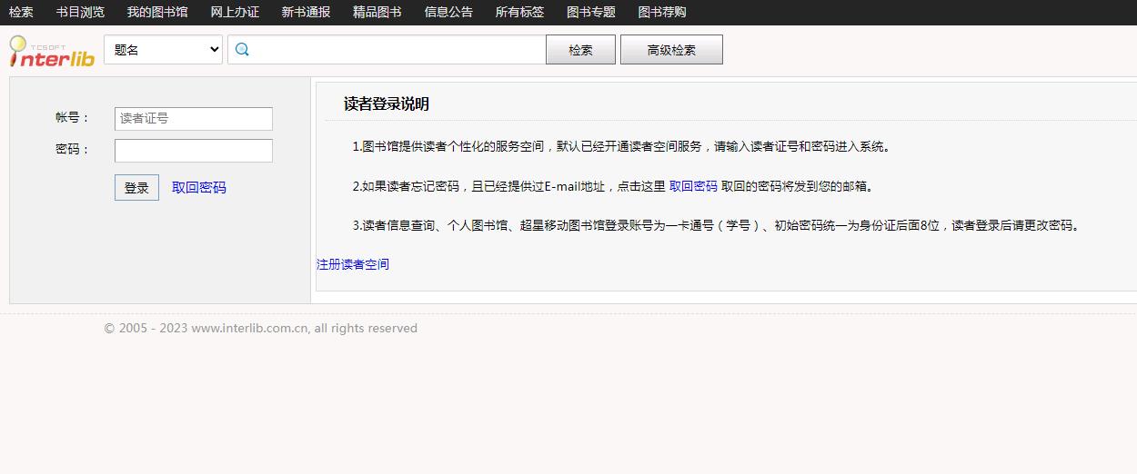Screen dimensions: 1137x474
Task: Select 所有标签 in the navigation bar
Action: click(x=519, y=12)
